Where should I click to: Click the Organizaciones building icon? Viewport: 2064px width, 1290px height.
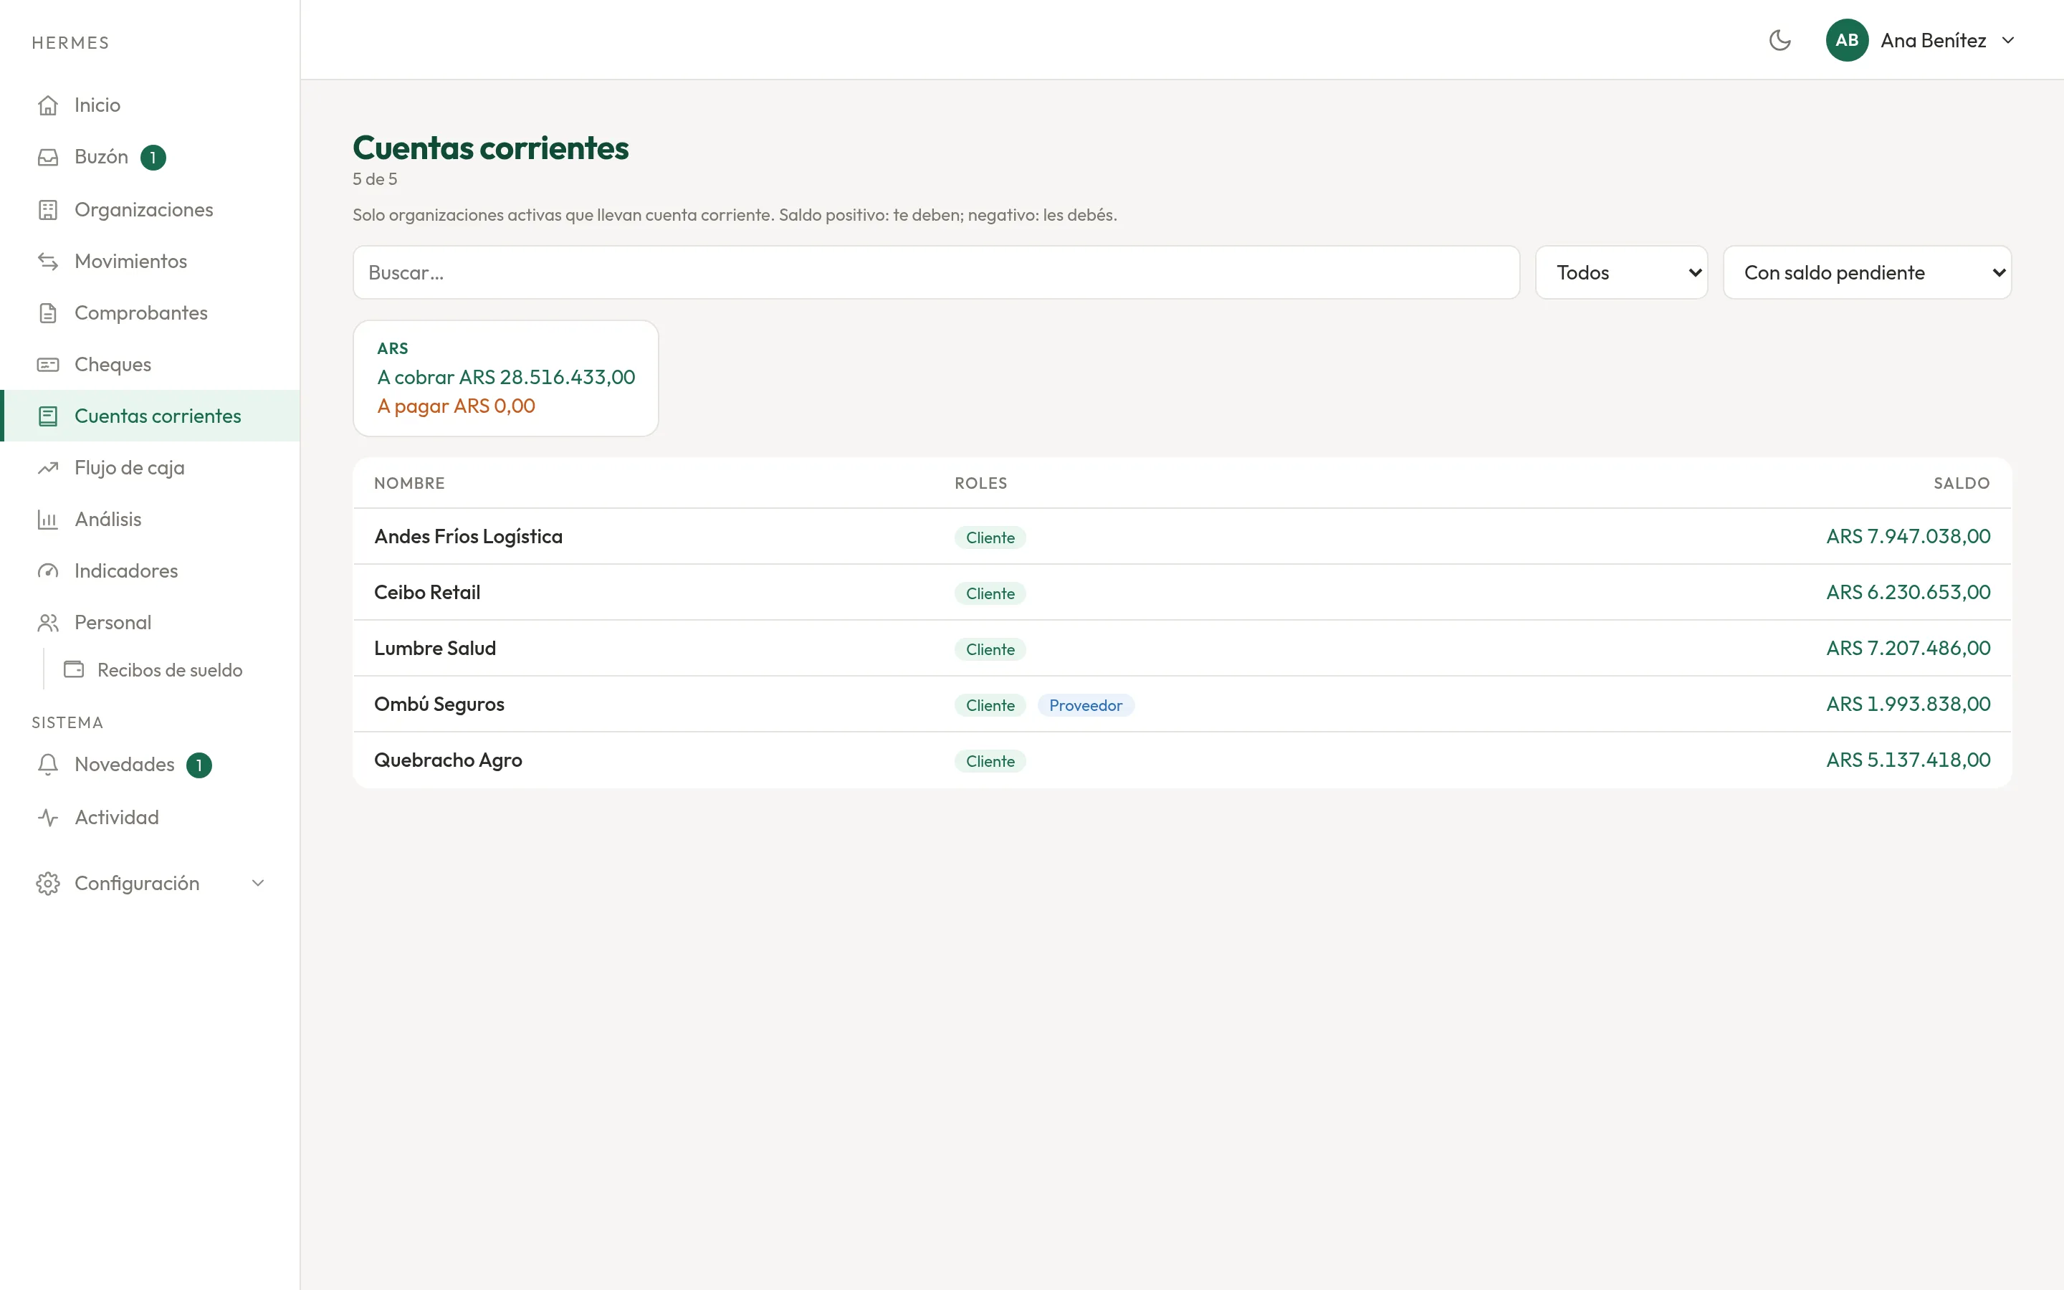(x=48, y=210)
